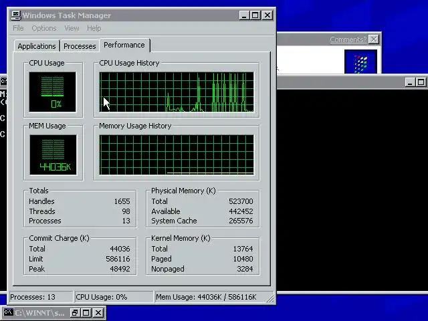
Task: Open the File menu in Task Manager
Action: (x=18, y=28)
